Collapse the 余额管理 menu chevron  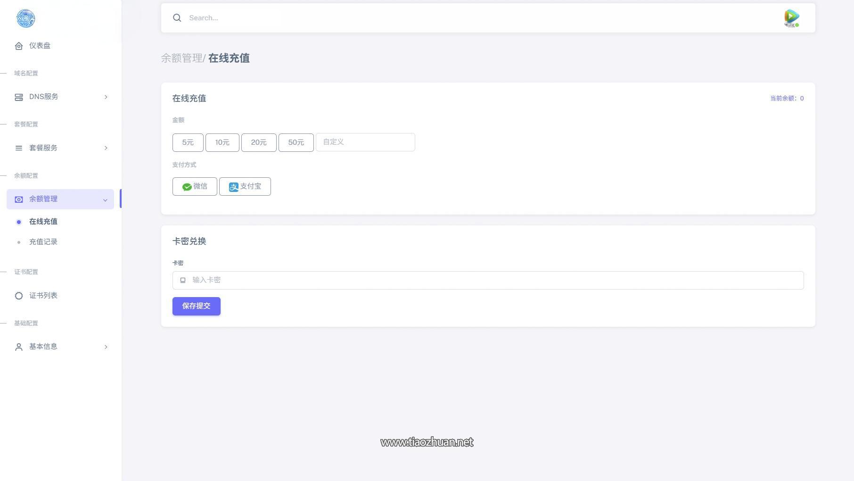coord(105,200)
